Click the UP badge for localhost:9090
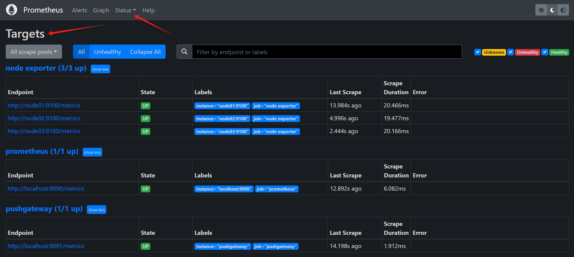 click(146, 189)
